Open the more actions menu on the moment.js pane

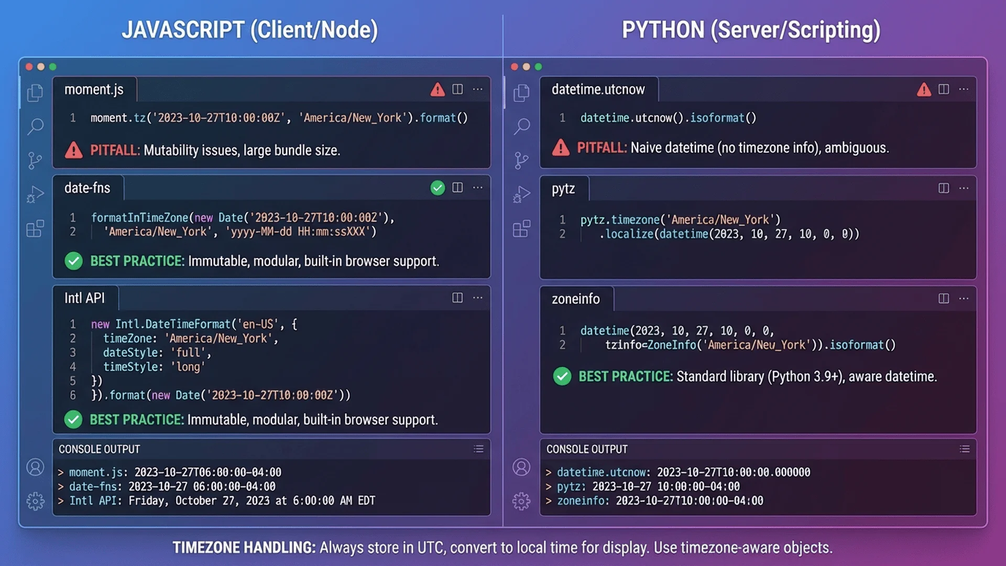tap(478, 90)
